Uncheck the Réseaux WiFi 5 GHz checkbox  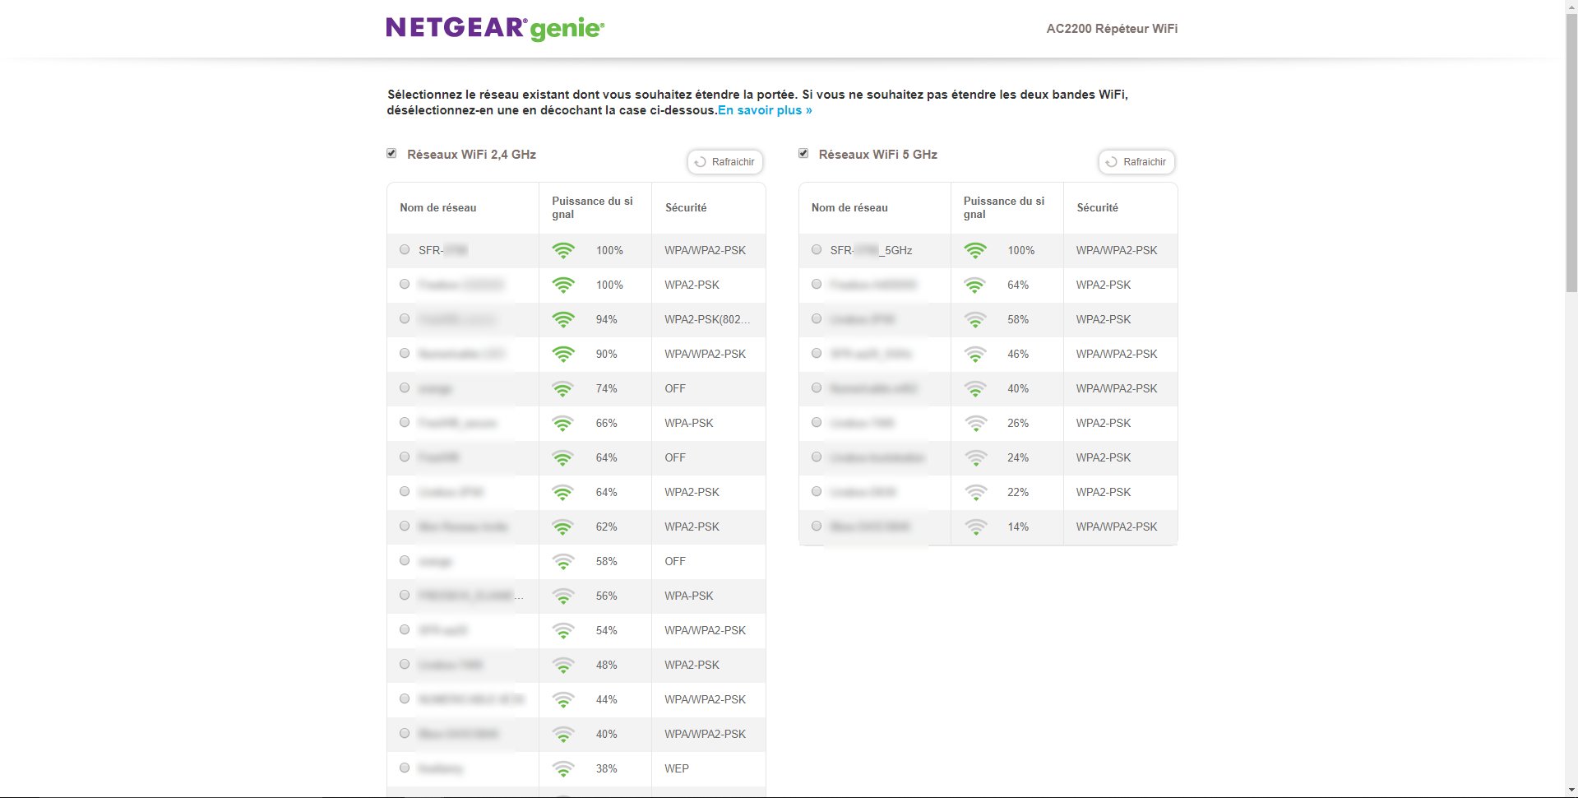click(803, 154)
